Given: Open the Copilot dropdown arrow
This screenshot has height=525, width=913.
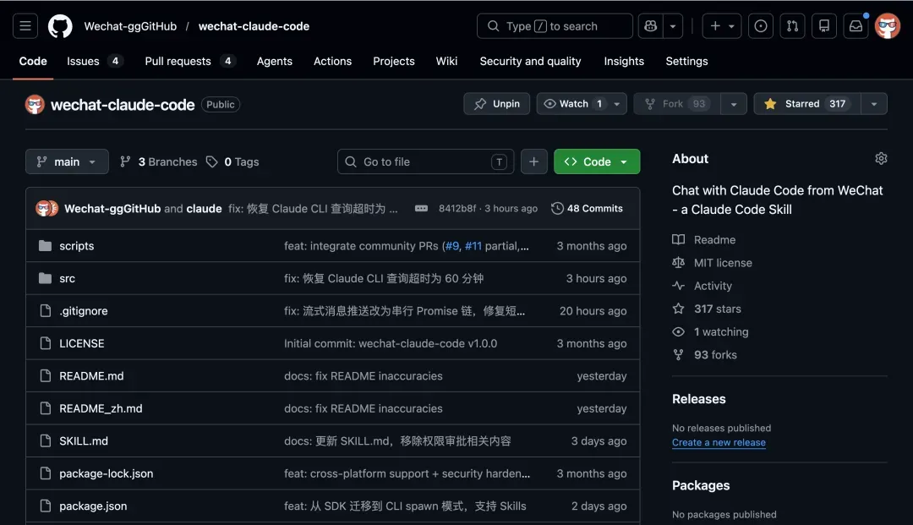Looking at the screenshot, I should tap(673, 26).
